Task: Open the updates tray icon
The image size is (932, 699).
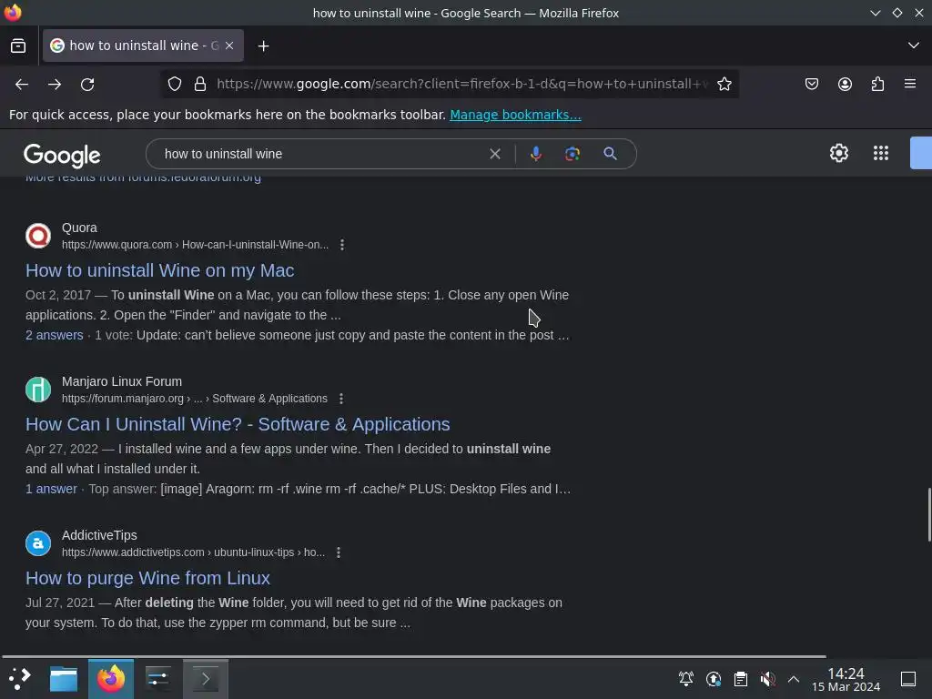Action: (x=714, y=678)
